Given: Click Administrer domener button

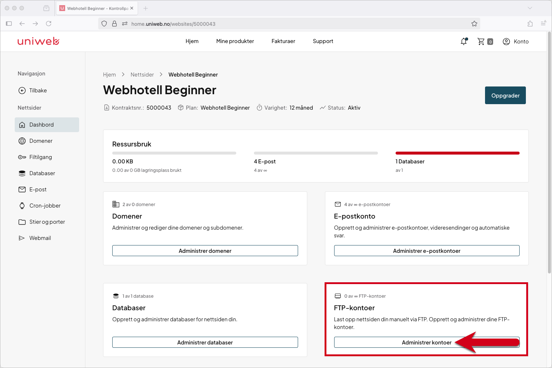Looking at the screenshot, I should tap(205, 251).
